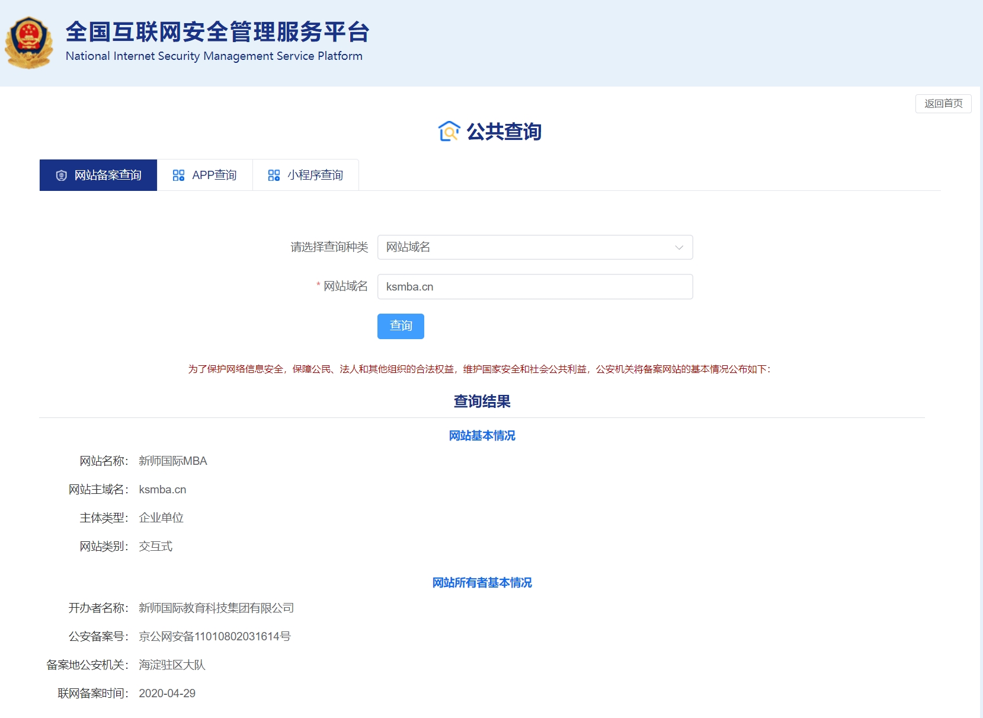The height and width of the screenshot is (718, 983).
Task: Open the query type dropdown showing 网站域名
Action: click(x=534, y=247)
